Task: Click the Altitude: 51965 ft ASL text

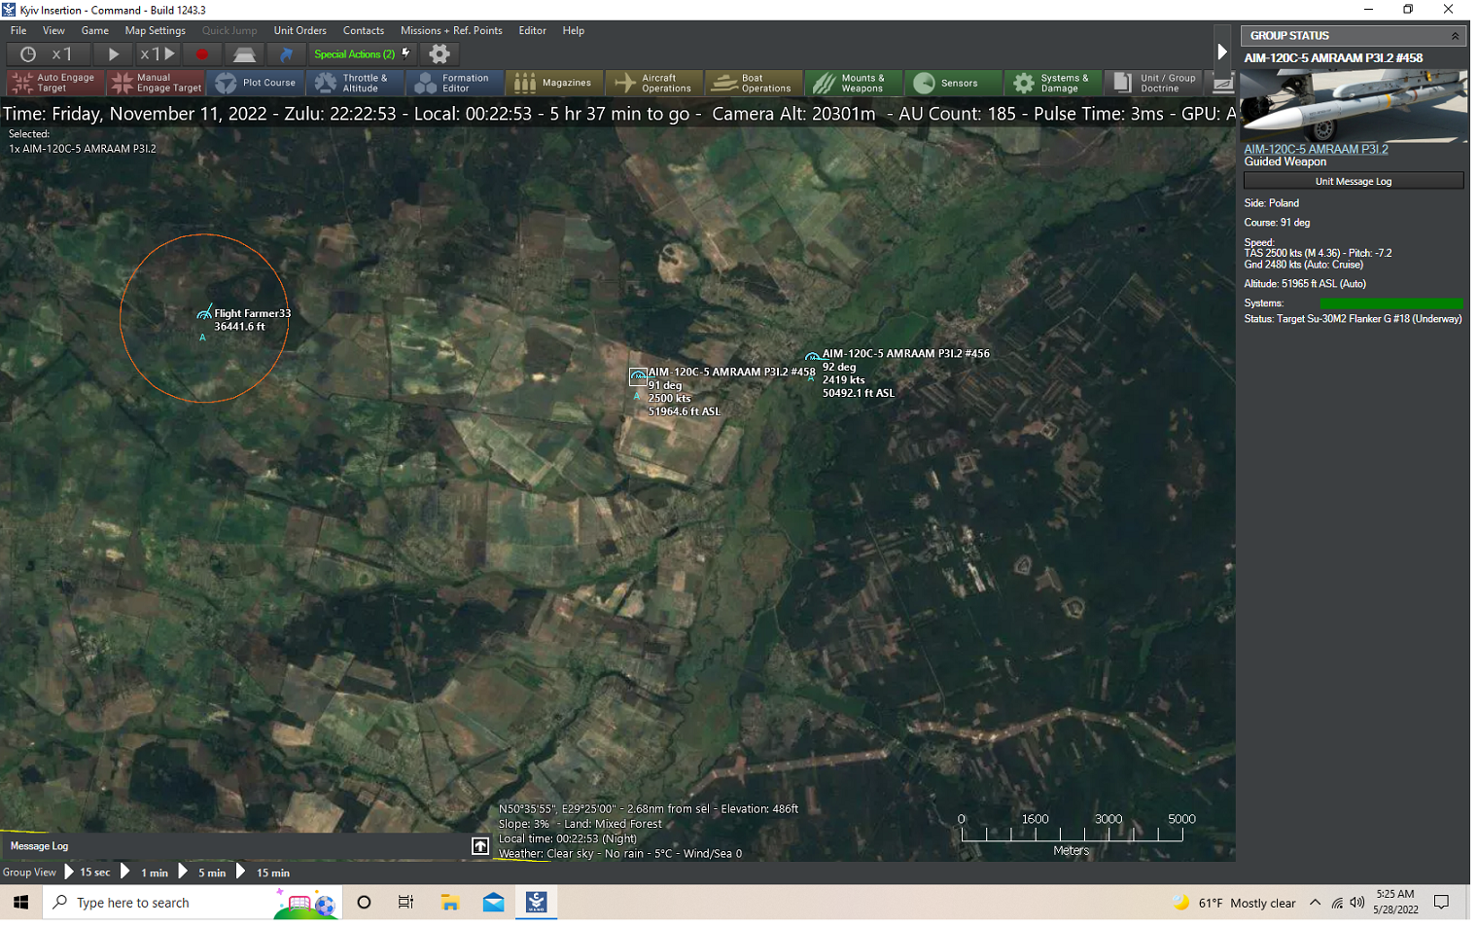Action: click(x=1305, y=284)
